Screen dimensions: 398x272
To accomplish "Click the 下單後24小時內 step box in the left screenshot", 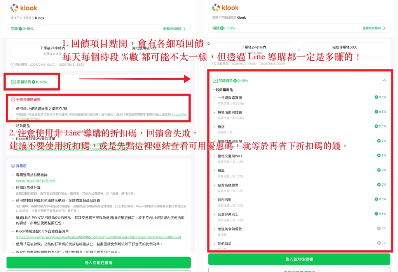I will [x=52, y=51].
